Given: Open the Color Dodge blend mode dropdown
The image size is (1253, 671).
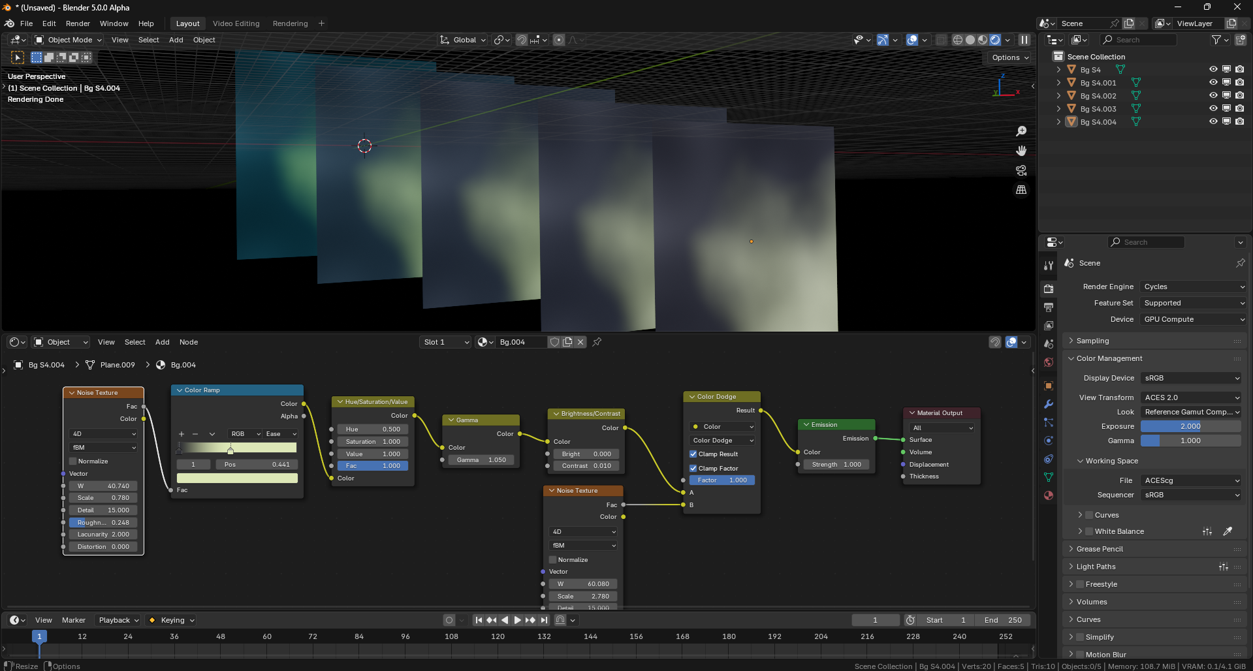Looking at the screenshot, I should tap(723, 441).
